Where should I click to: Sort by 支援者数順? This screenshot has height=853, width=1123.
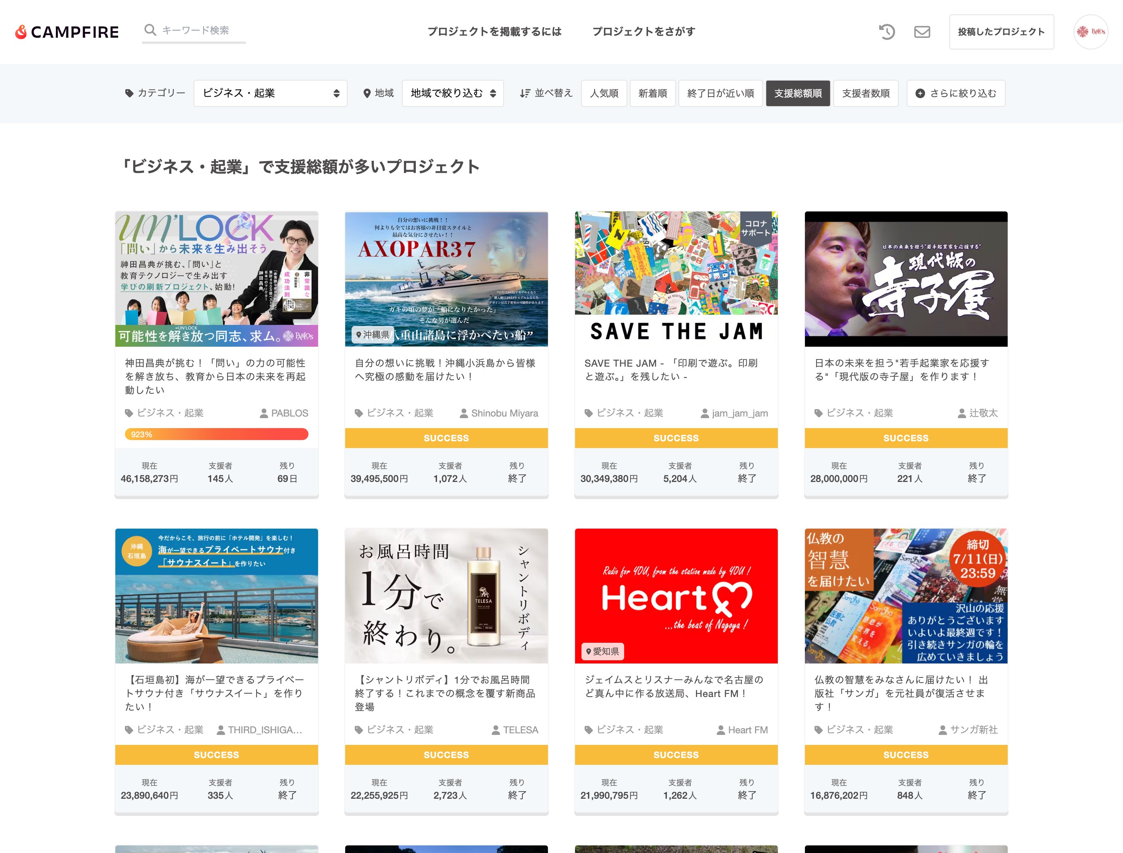click(866, 93)
